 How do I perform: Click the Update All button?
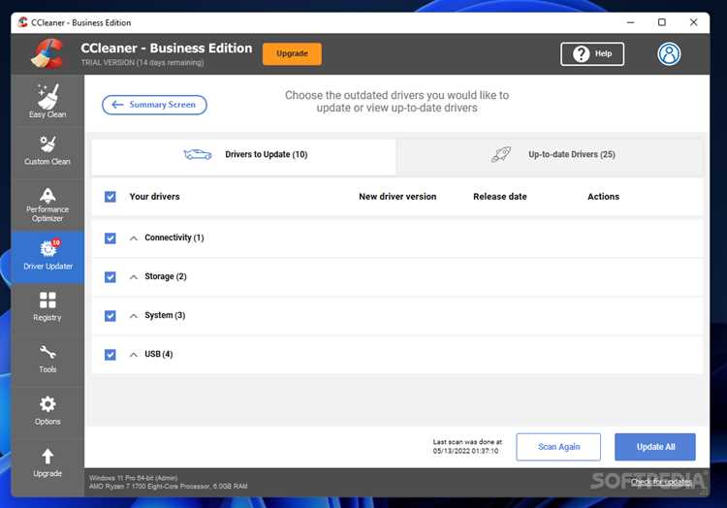pyautogui.click(x=655, y=447)
